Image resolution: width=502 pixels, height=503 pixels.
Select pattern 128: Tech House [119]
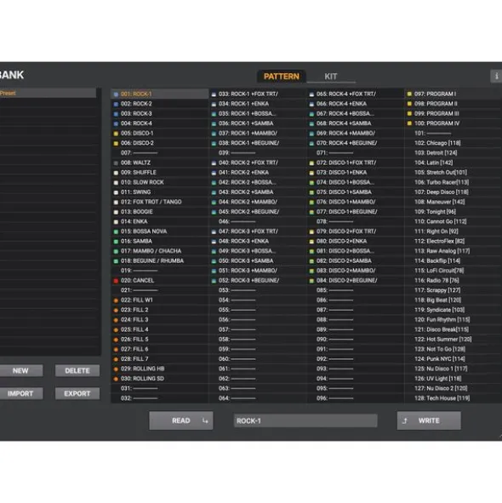pyautogui.click(x=454, y=398)
